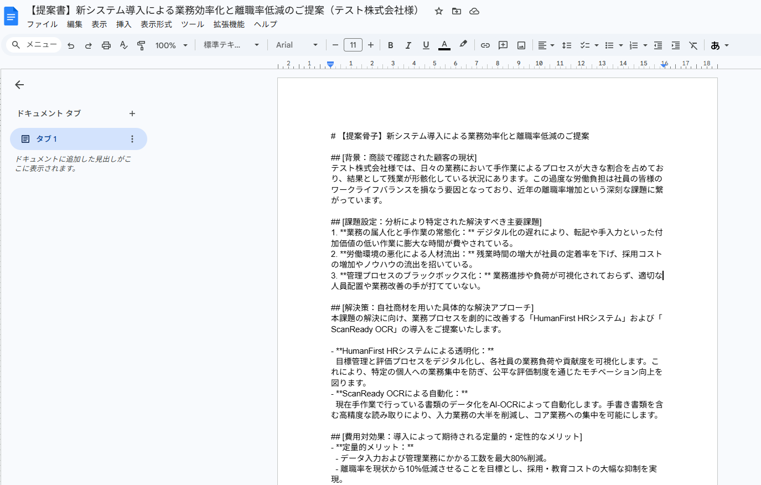Open the move-to-folder icon
Image resolution: width=761 pixels, height=485 pixels.
(x=457, y=11)
